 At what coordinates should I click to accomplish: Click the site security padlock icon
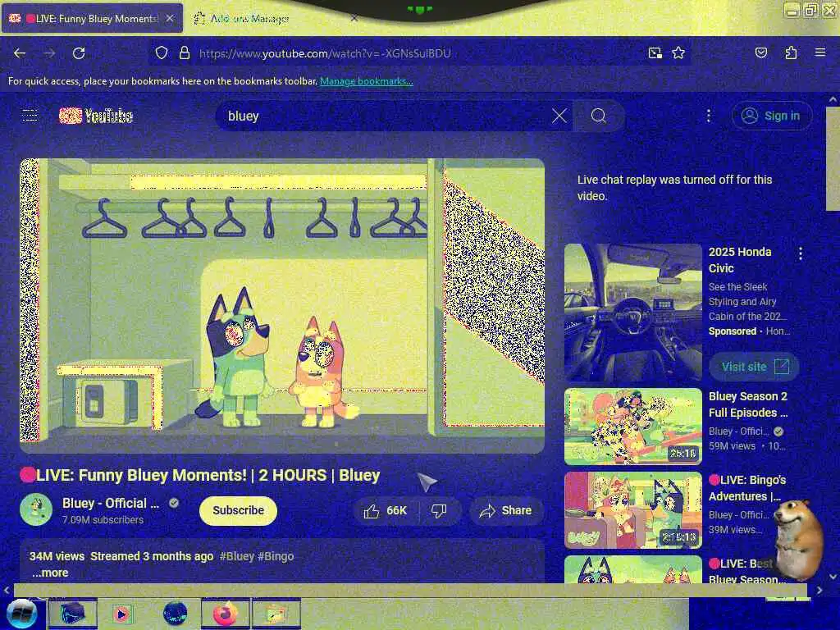tap(185, 53)
